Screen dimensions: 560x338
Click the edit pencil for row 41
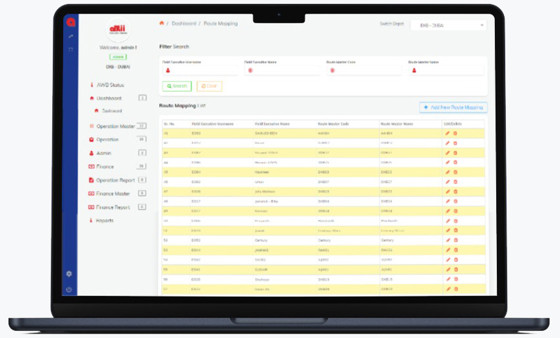pyautogui.click(x=448, y=133)
